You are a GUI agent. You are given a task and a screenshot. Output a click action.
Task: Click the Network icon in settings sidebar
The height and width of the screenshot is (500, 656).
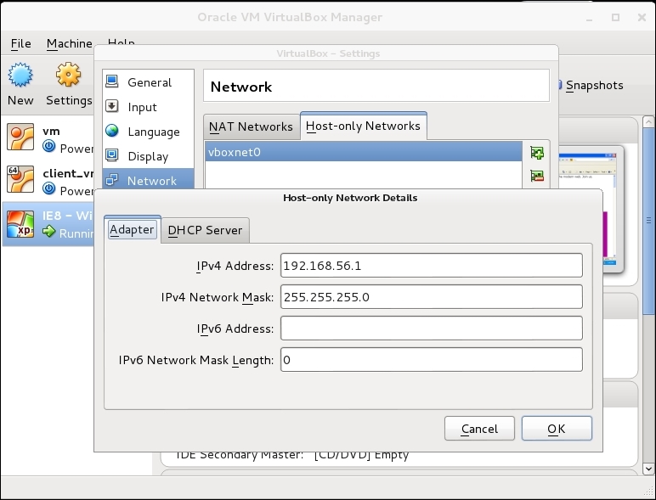[x=111, y=180]
